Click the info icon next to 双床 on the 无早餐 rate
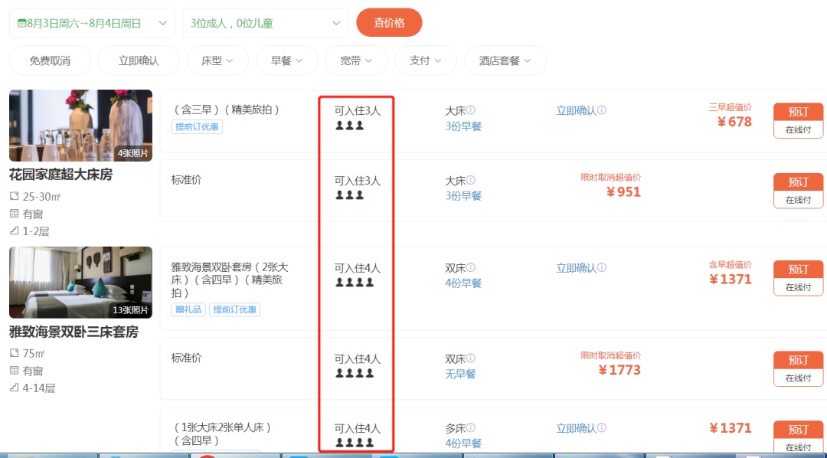 [470, 358]
